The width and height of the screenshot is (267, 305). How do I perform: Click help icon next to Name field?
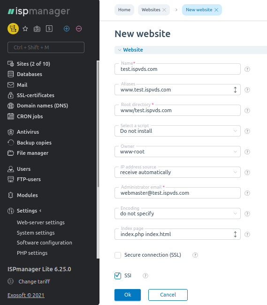(x=247, y=69)
